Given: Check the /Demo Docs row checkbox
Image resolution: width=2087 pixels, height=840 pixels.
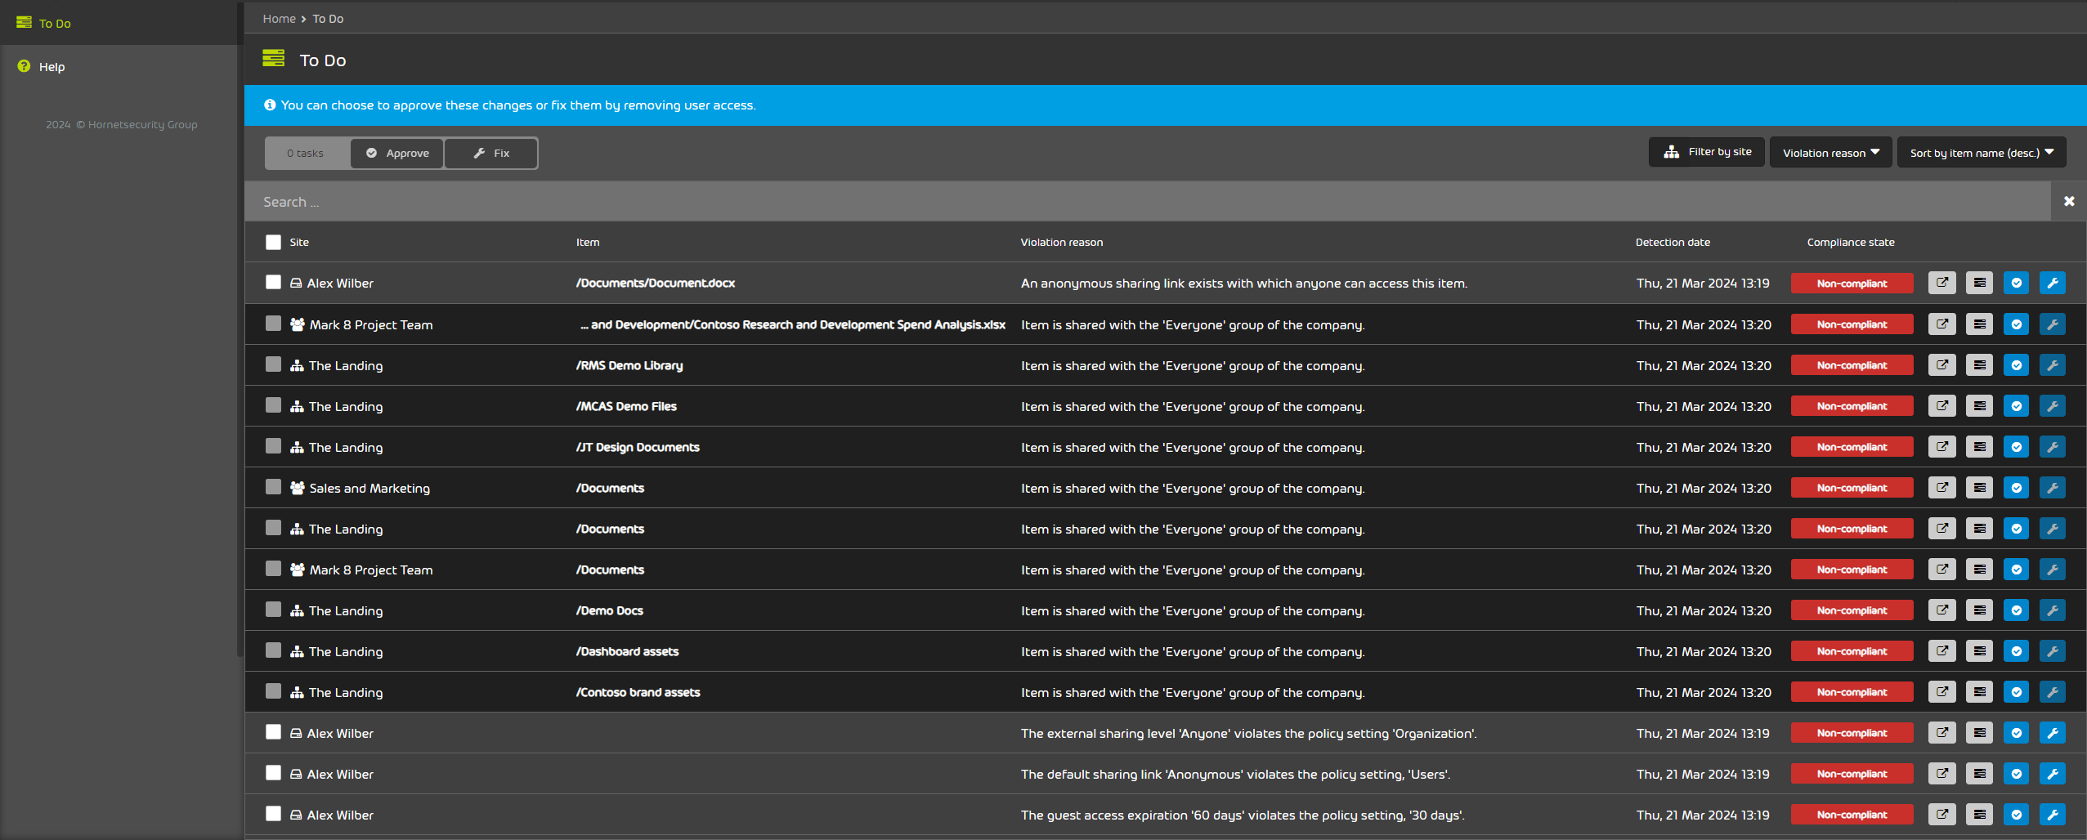Looking at the screenshot, I should tap(273, 610).
